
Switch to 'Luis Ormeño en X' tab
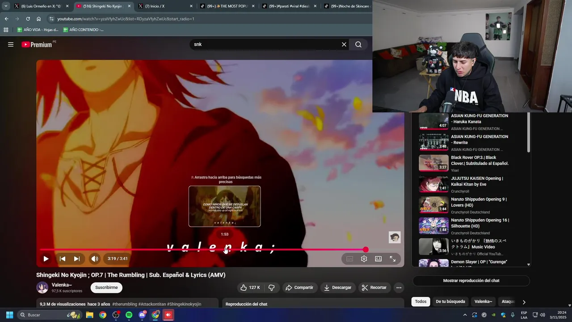(x=41, y=6)
